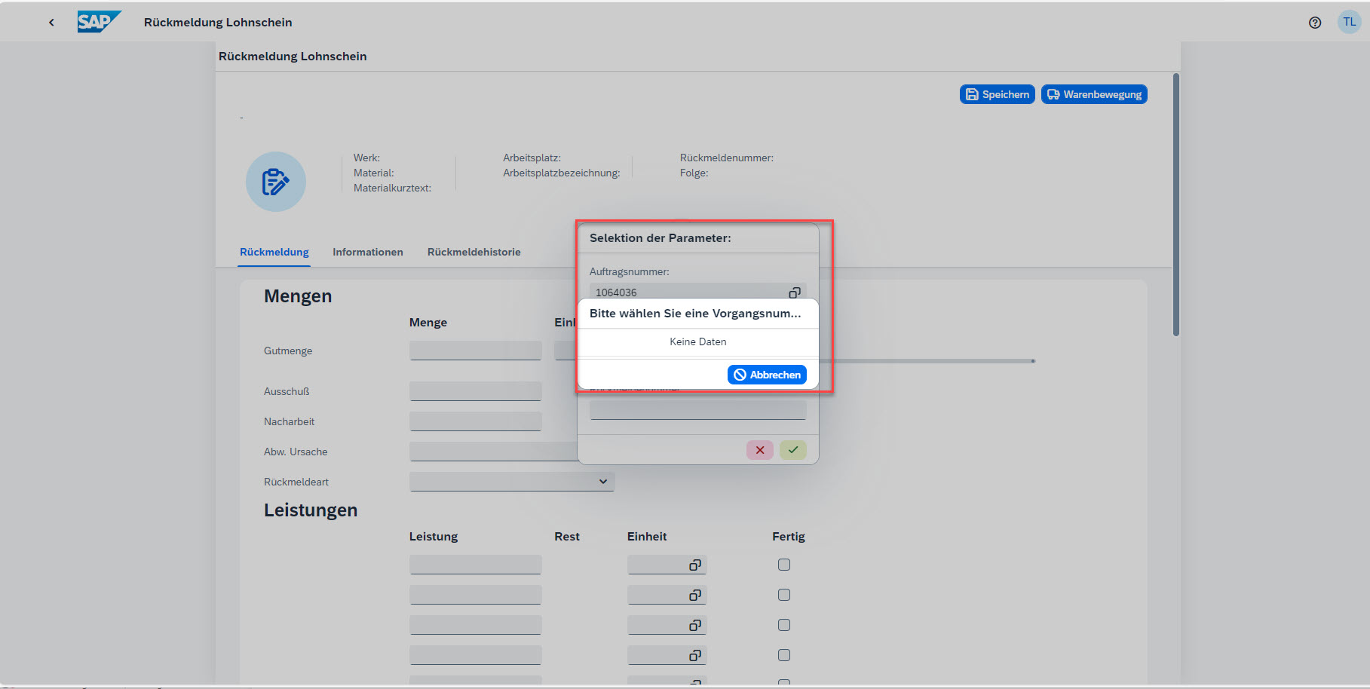This screenshot has height=689, width=1370.
Task: Open value help in first Einheit field
Action: click(694, 565)
